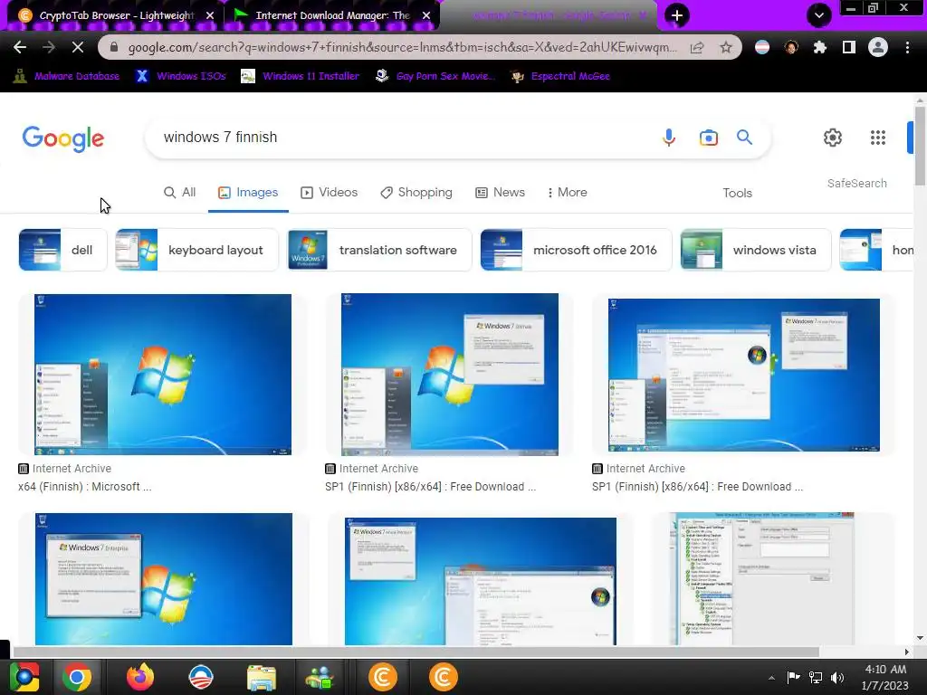This screenshot has height=695, width=927.
Task: Open SafeSearch settings
Action: pos(856,183)
